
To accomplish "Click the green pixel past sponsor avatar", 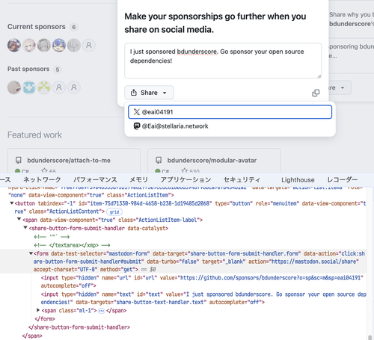I will [x=44, y=87].
